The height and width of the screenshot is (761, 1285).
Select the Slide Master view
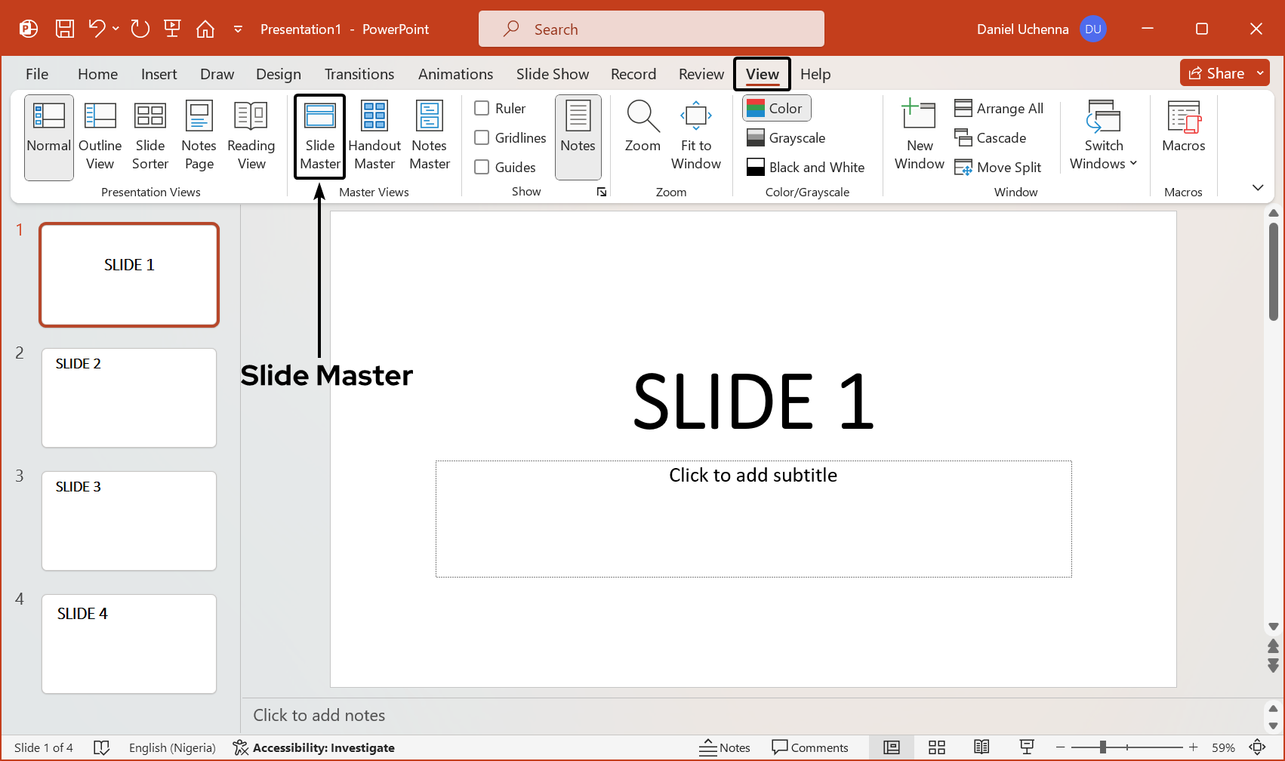[319, 136]
